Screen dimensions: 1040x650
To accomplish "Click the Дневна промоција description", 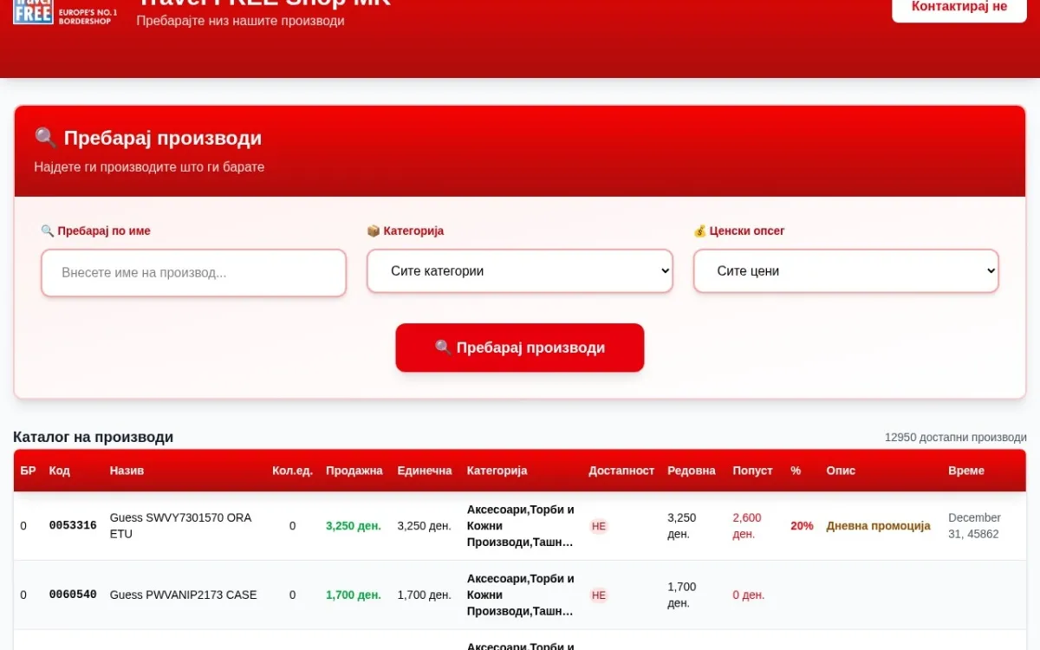I will click(878, 525).
